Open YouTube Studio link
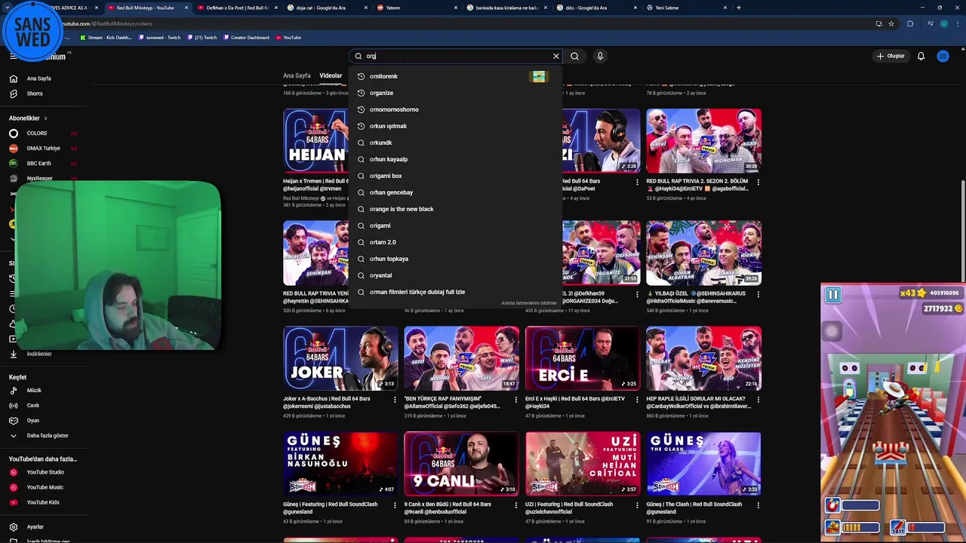Image resolution: width=966 pixels, height=543 pixels. [x=45, y=472]
